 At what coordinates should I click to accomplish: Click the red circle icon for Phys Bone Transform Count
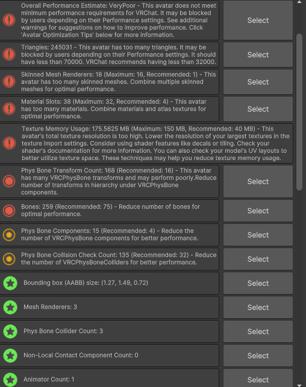[9, 181]
